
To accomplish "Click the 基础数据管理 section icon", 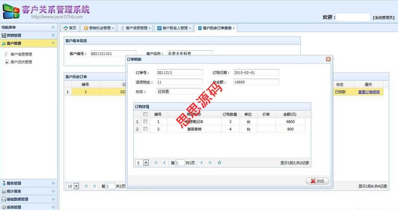I will pos(4,199).
